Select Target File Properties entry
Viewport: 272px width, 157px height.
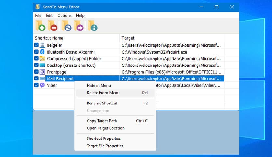tap(115, 146)
